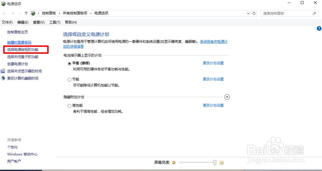Go up one level with the Up arrow
This screenshot has width=322, height=171.
(26, 13)
